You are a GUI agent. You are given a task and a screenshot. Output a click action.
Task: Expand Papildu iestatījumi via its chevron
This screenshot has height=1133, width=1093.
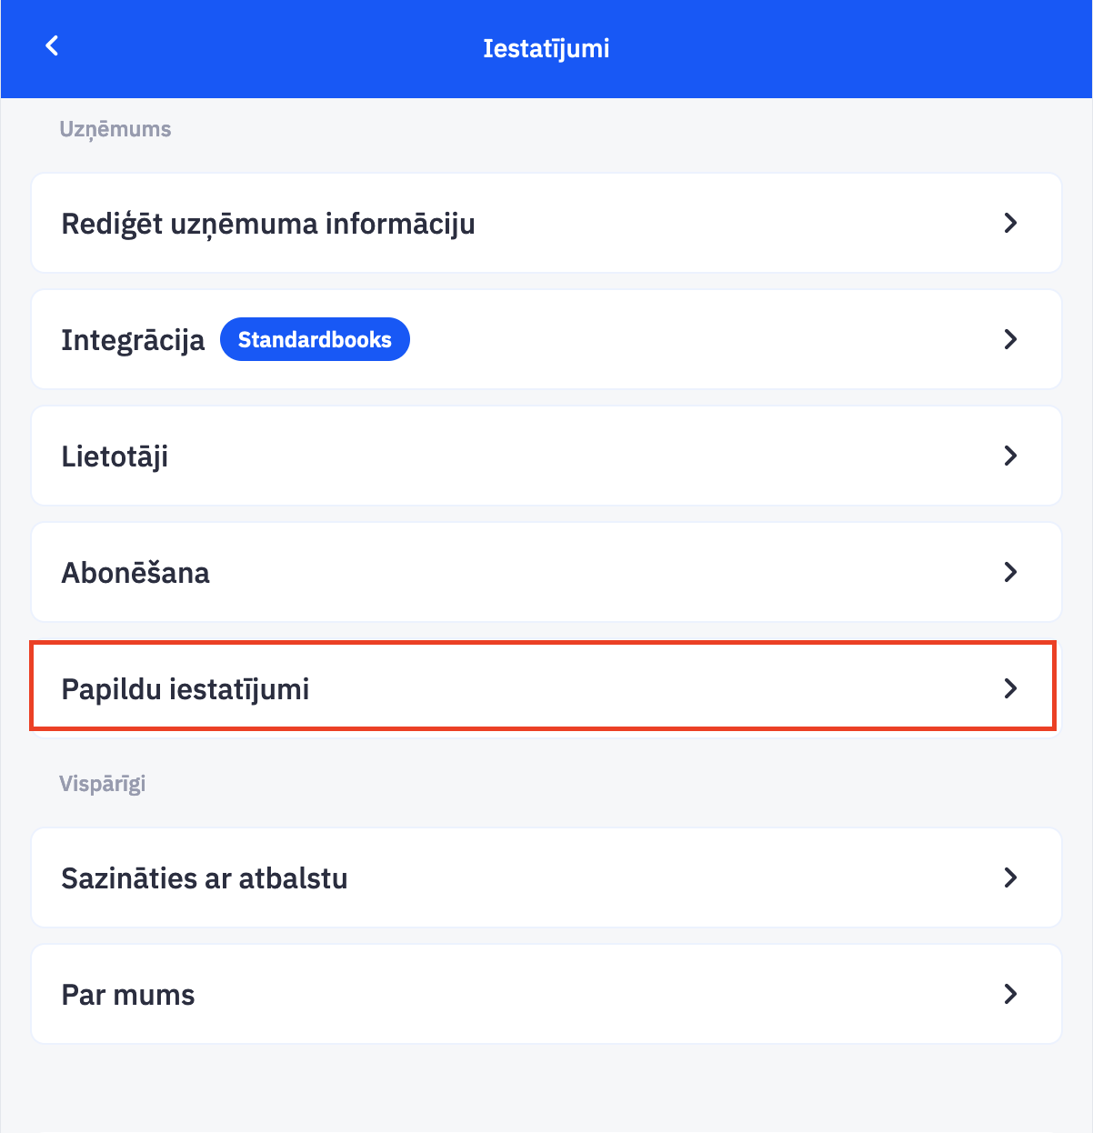click(1010, 688)
